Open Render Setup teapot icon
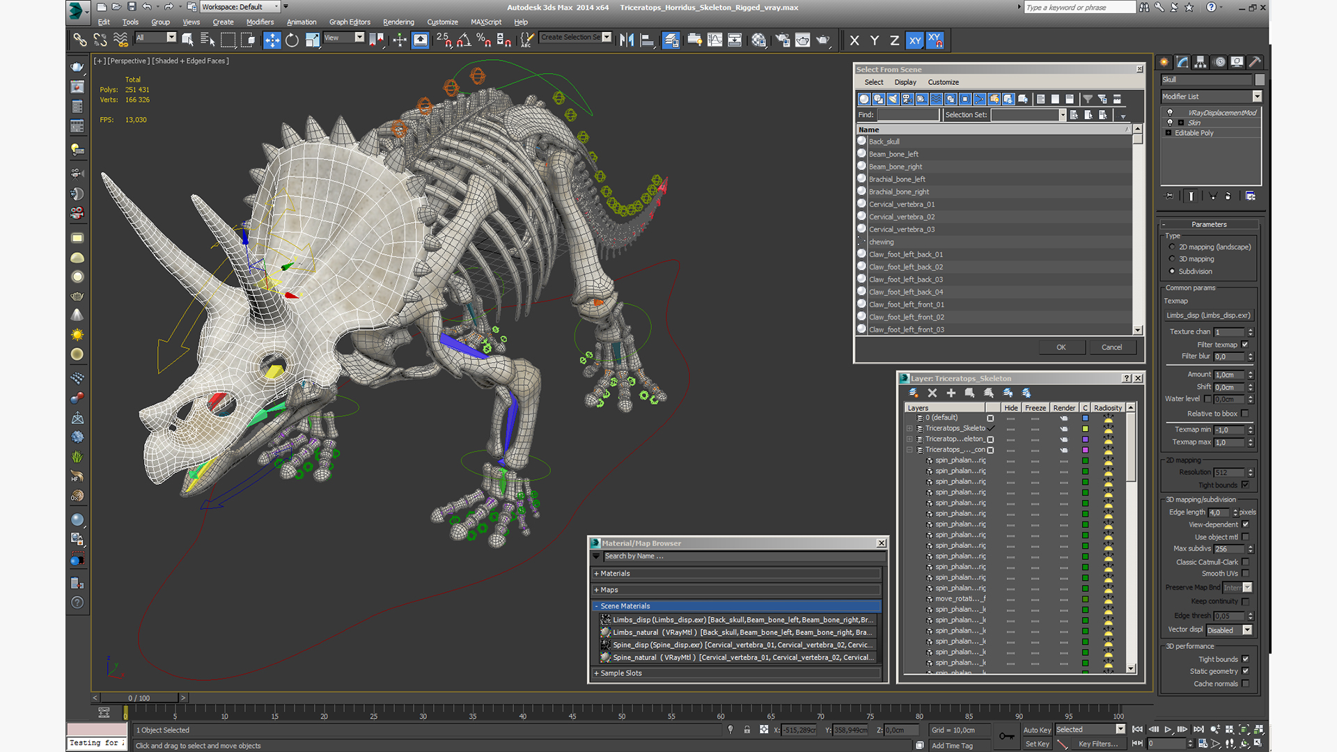1337x752 pixels. click(x=783, y=40)
